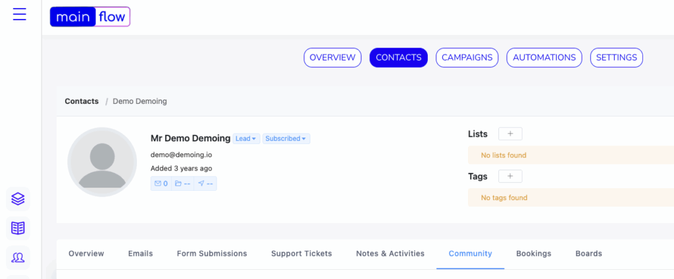This screenshot has width=674, height=279.
Task: Select the Support Tickets tab
Action: pos(301,253)
